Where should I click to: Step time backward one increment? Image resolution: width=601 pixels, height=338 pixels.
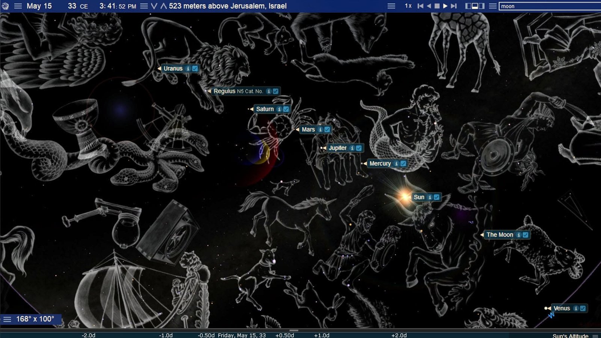click(x=420, y=6)
